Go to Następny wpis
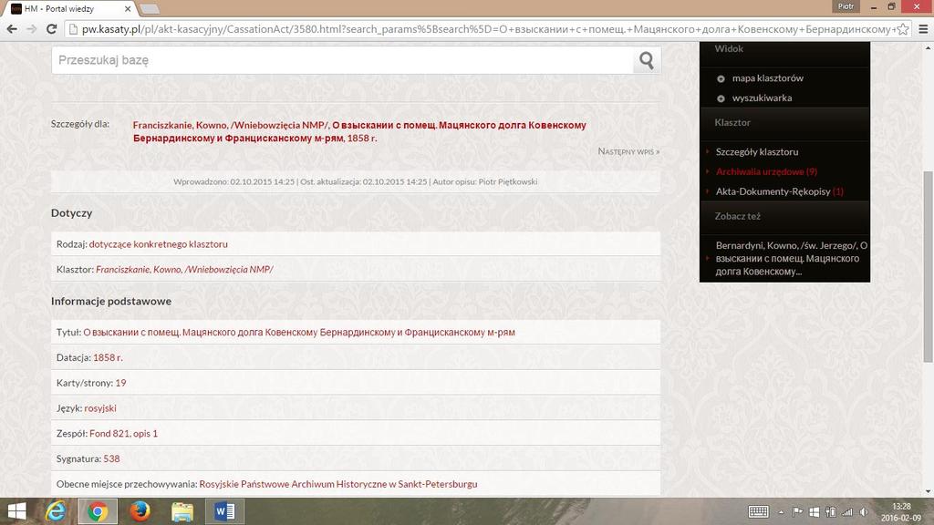Viewport: 934px width, 525px height. pos(628,152)
